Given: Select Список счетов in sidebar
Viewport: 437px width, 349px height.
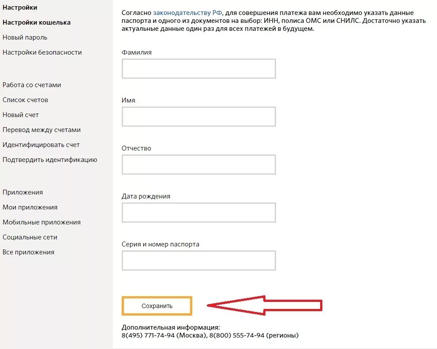Looking at the screenshot, I should (x=25, y=100).
